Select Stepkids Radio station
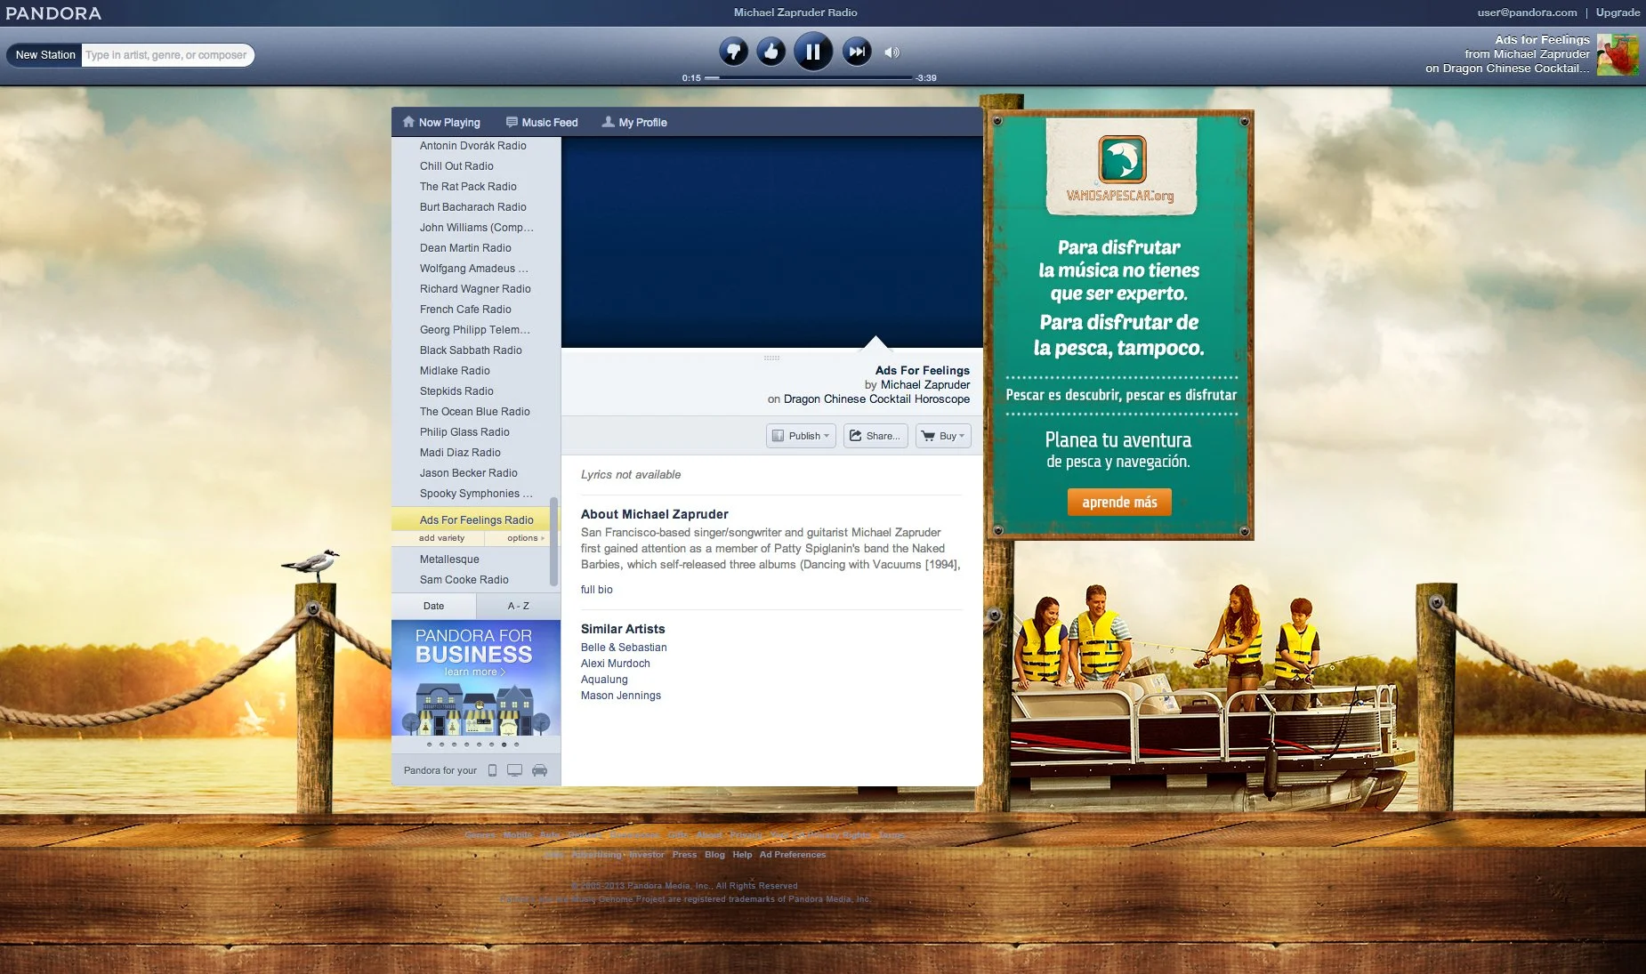1646x974 pixels. click(456, 391)
